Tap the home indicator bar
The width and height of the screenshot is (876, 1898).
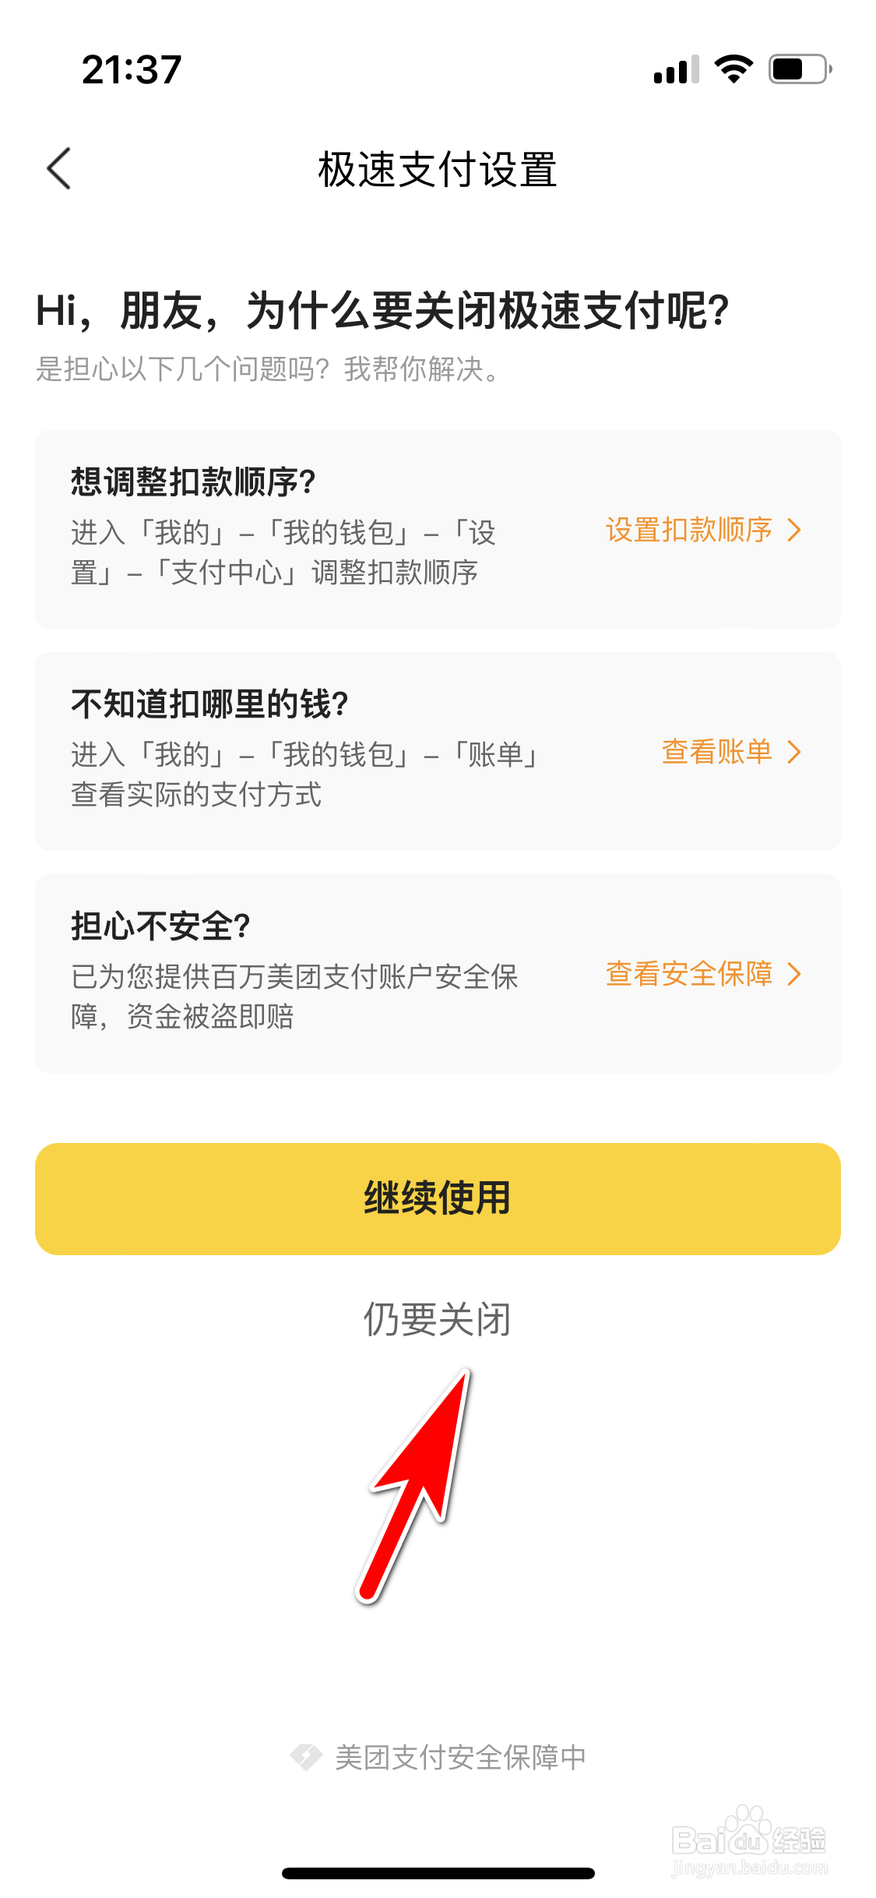438,1873
